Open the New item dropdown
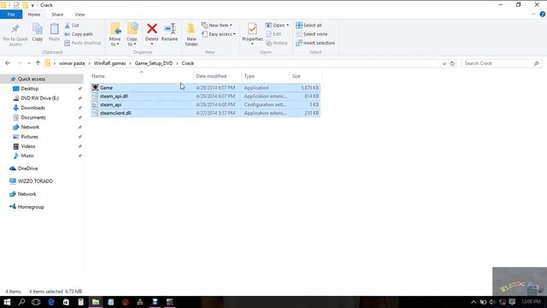The image size is (547, 308). coord(217,26)
